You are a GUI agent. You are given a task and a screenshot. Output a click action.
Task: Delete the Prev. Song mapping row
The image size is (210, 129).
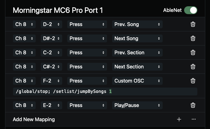(193, 24)
